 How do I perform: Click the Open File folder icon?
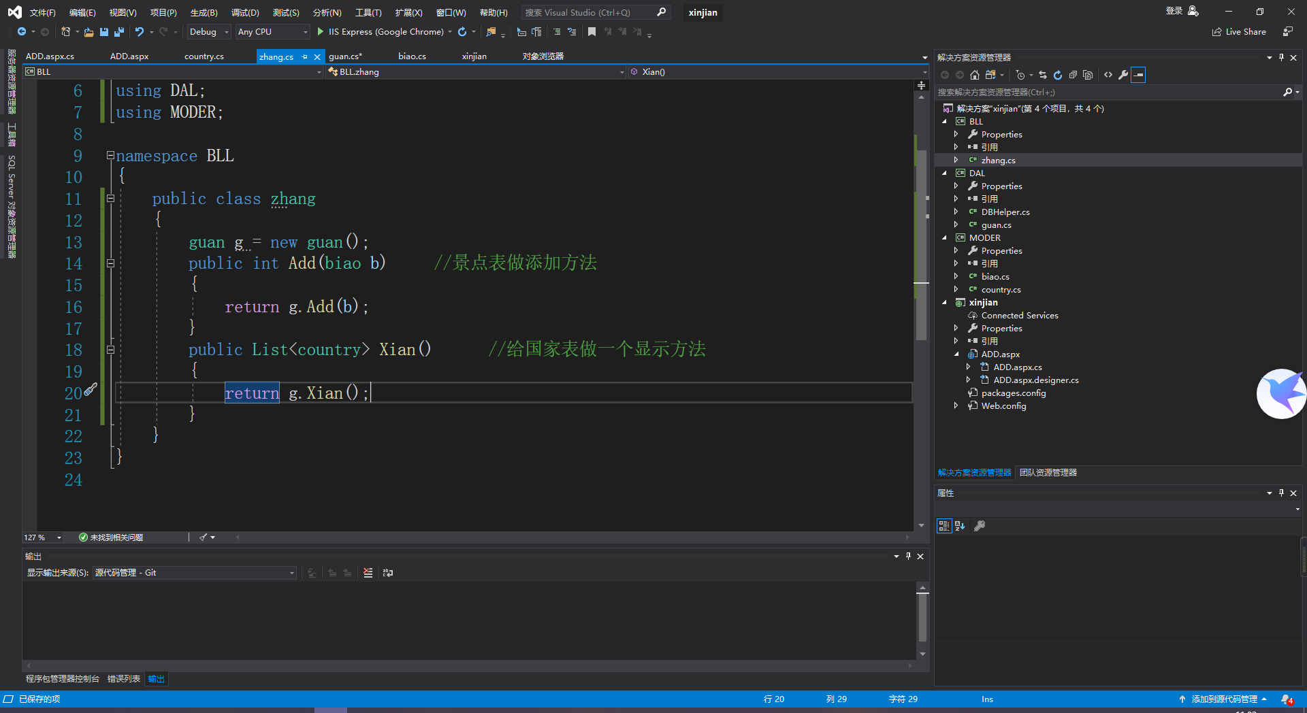88,32
